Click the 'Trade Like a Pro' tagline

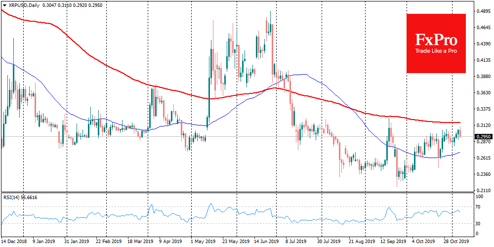tap(436, 52)
